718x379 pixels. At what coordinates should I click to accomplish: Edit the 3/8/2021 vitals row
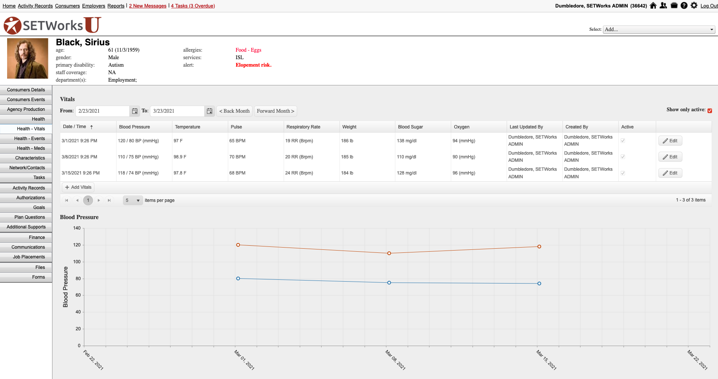click(670, 157)
